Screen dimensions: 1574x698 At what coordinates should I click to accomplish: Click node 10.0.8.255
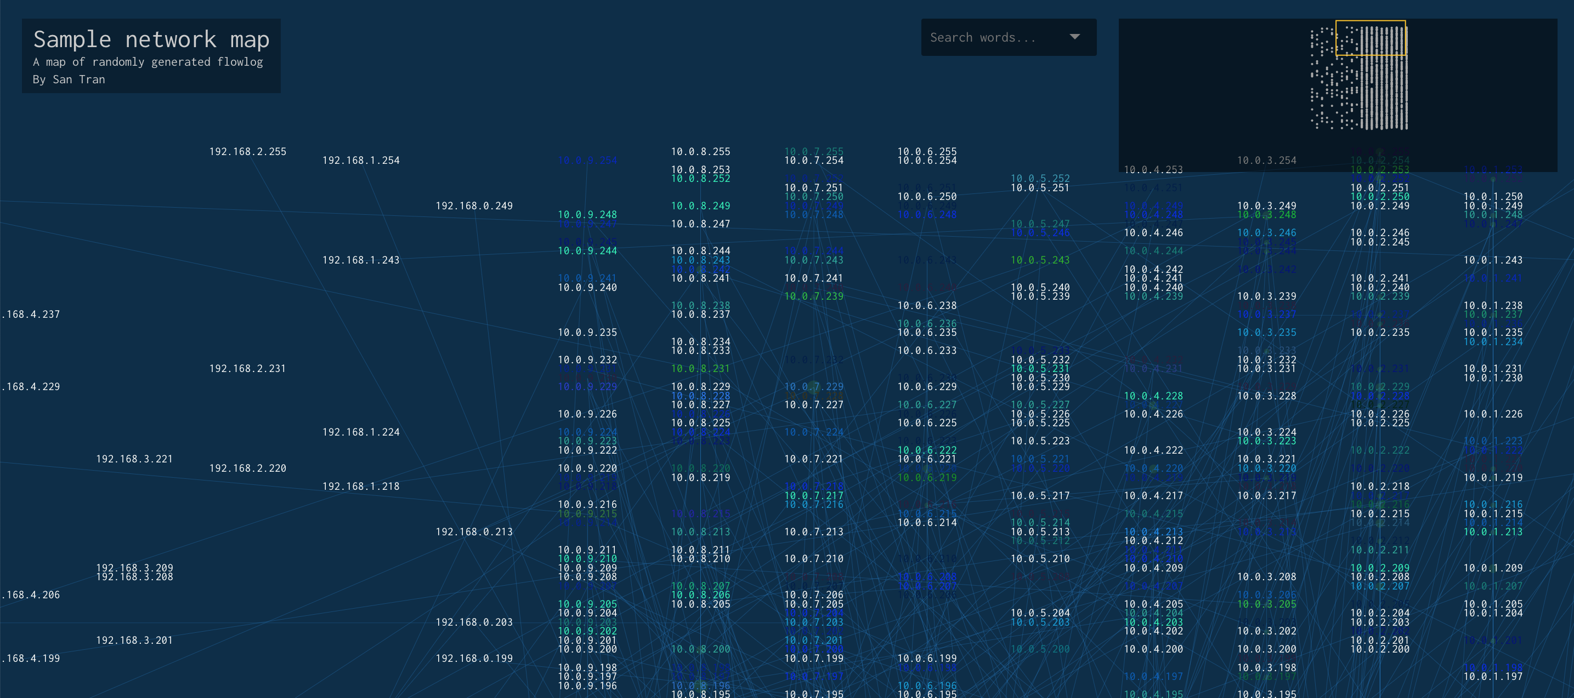pyautogui.click(x=700, y=151)
